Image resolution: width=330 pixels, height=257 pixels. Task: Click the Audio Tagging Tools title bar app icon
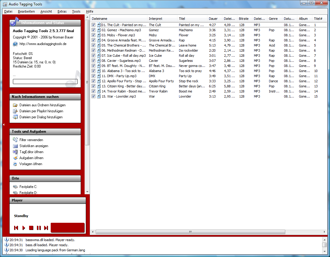[x=5, y=4]
